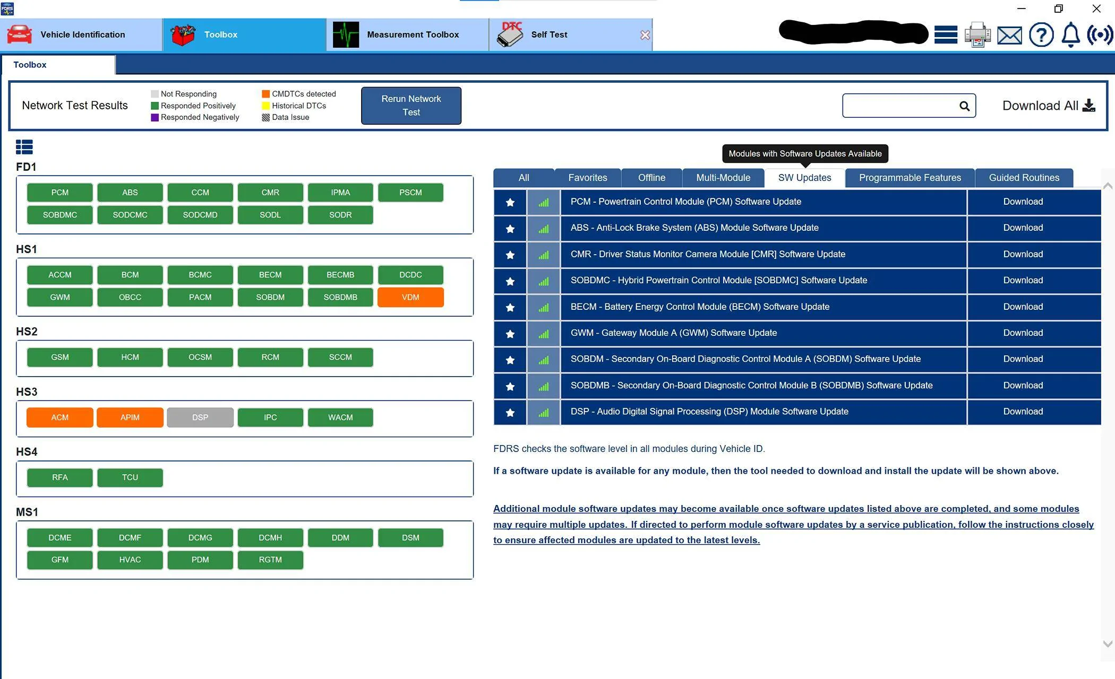Screen dimensions: 1115x679
Task: Download the PCM software update
Action: point(1034,202)
